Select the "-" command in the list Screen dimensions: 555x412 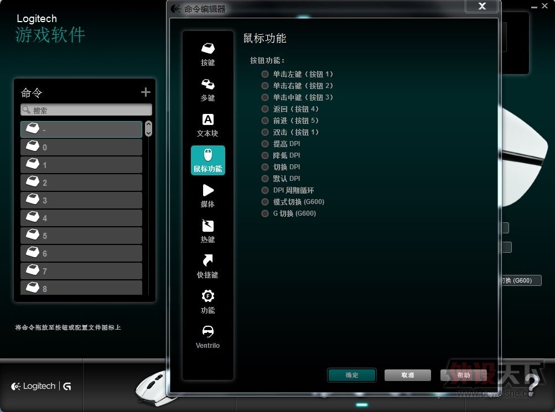pyautogui.click(x=81, y=129)
